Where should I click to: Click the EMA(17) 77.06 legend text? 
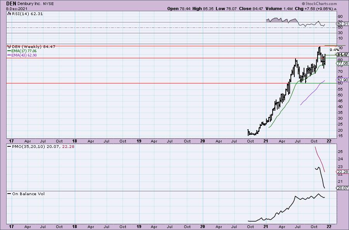pos(24,51)
